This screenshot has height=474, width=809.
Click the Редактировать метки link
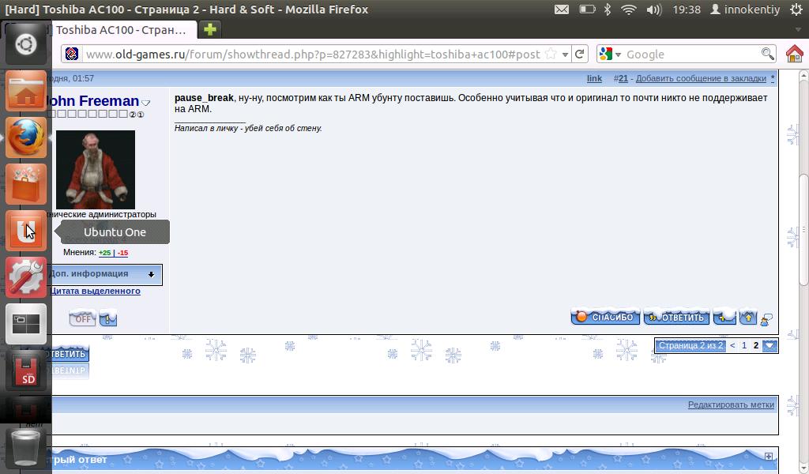pos(731,405)
